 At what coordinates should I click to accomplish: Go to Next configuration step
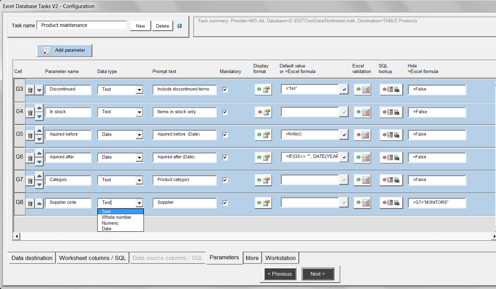tap(318, 274)
